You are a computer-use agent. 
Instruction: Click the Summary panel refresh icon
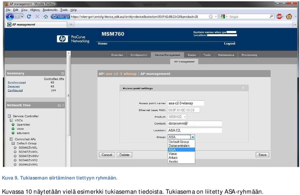point(63,73)
